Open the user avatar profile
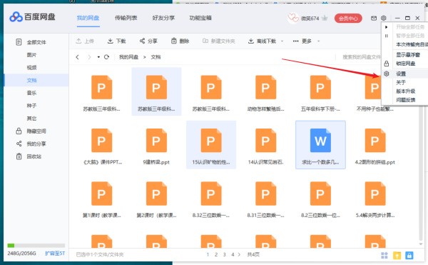This screenshot has height=265, width=428. point(293,19)
